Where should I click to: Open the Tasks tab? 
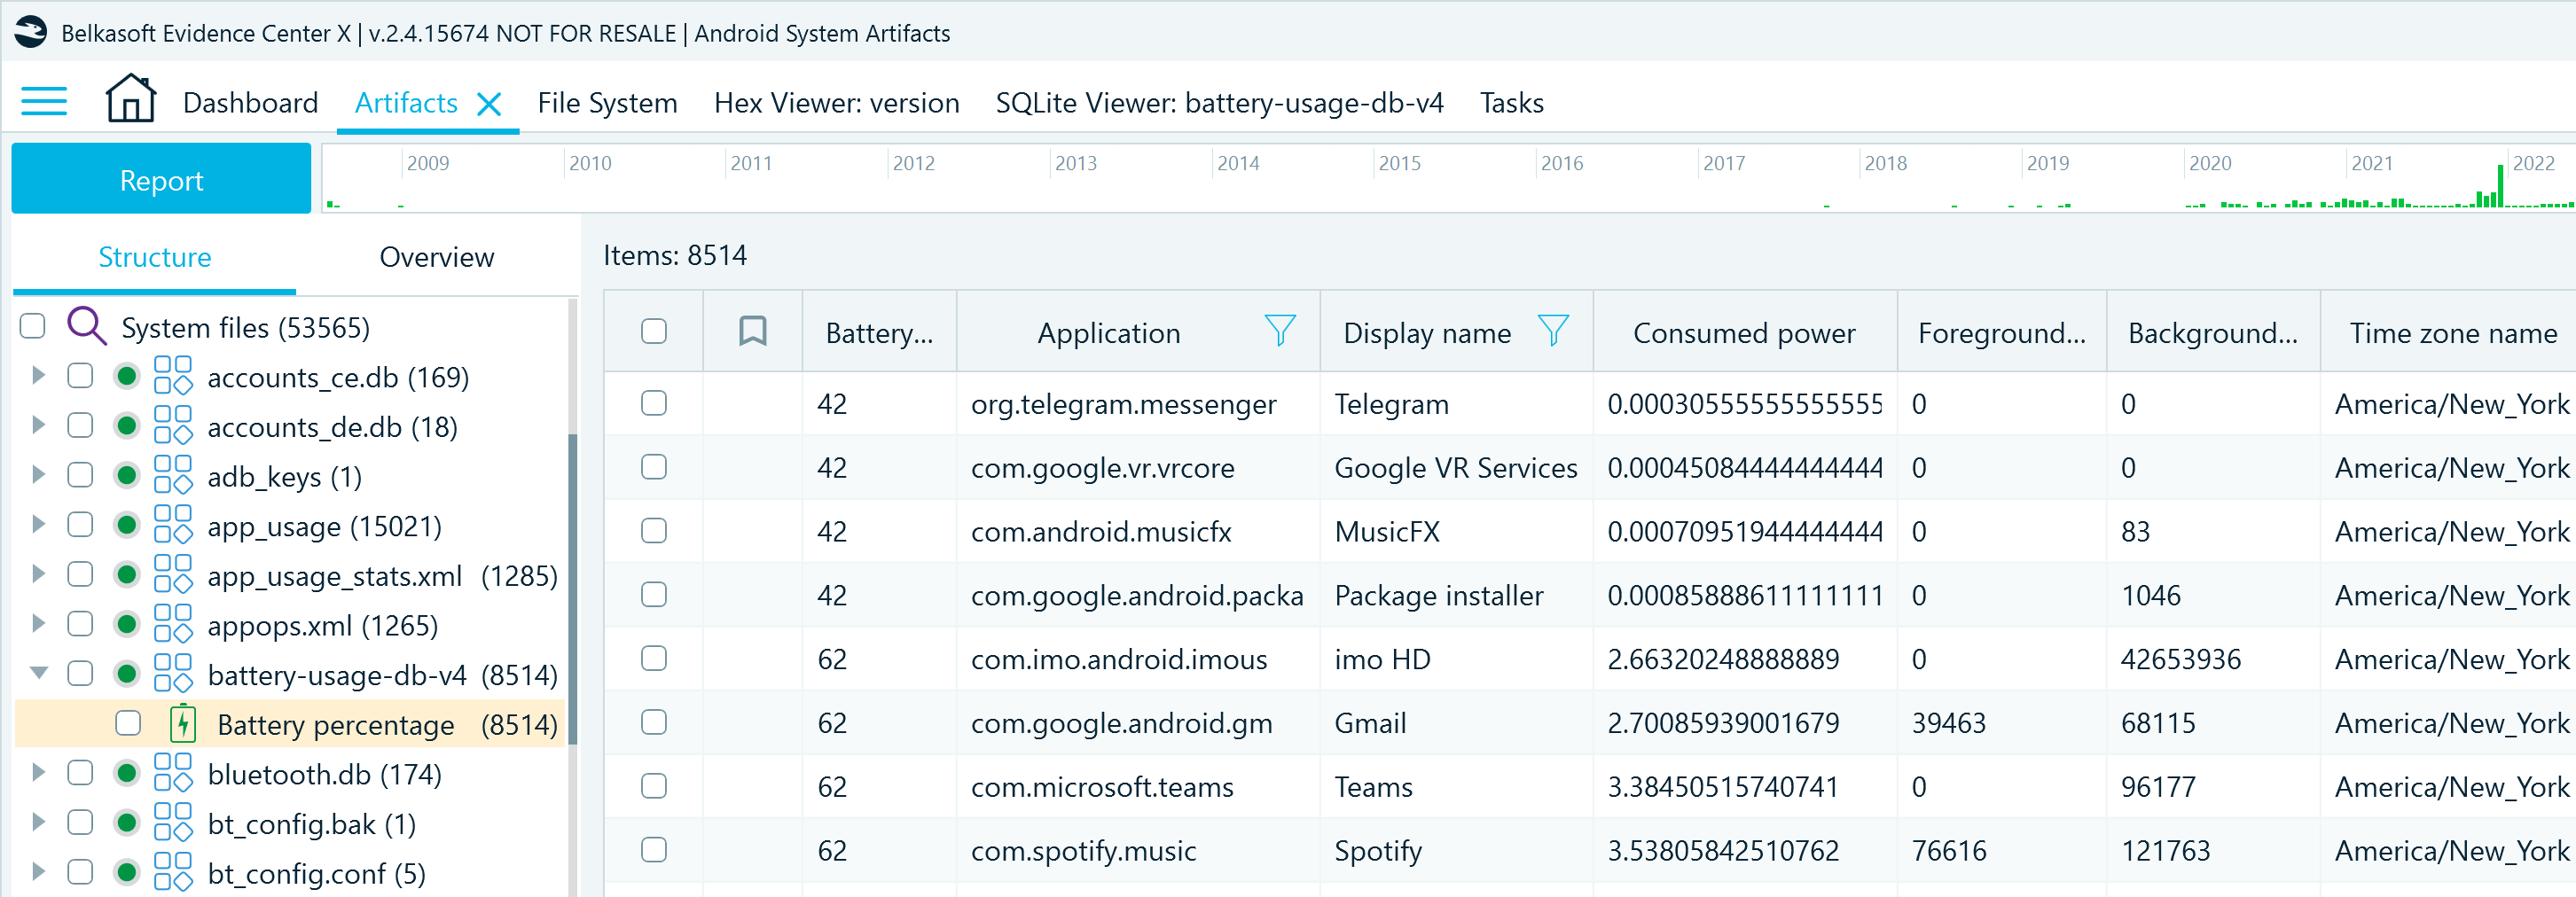(x=1511, y=103)
